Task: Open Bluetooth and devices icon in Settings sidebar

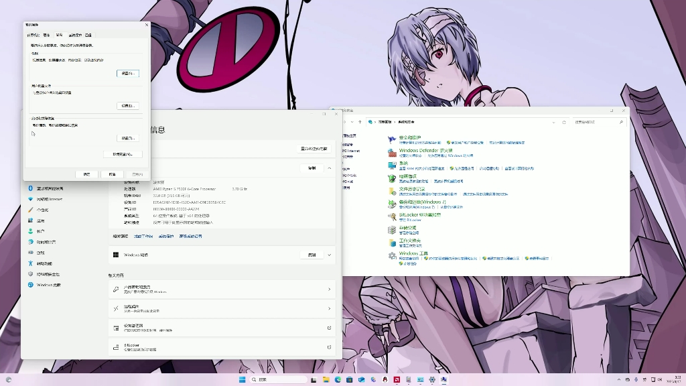Action: pos(31,188)
